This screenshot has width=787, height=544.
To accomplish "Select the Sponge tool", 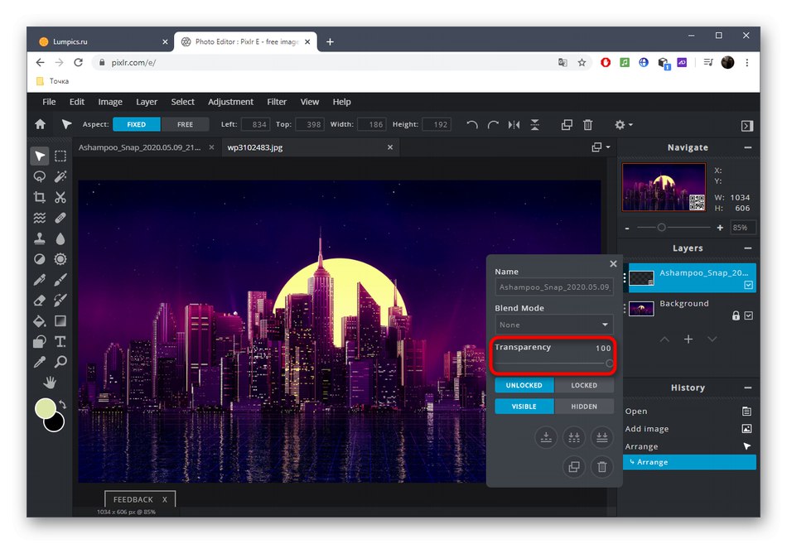I will point(60,259).
